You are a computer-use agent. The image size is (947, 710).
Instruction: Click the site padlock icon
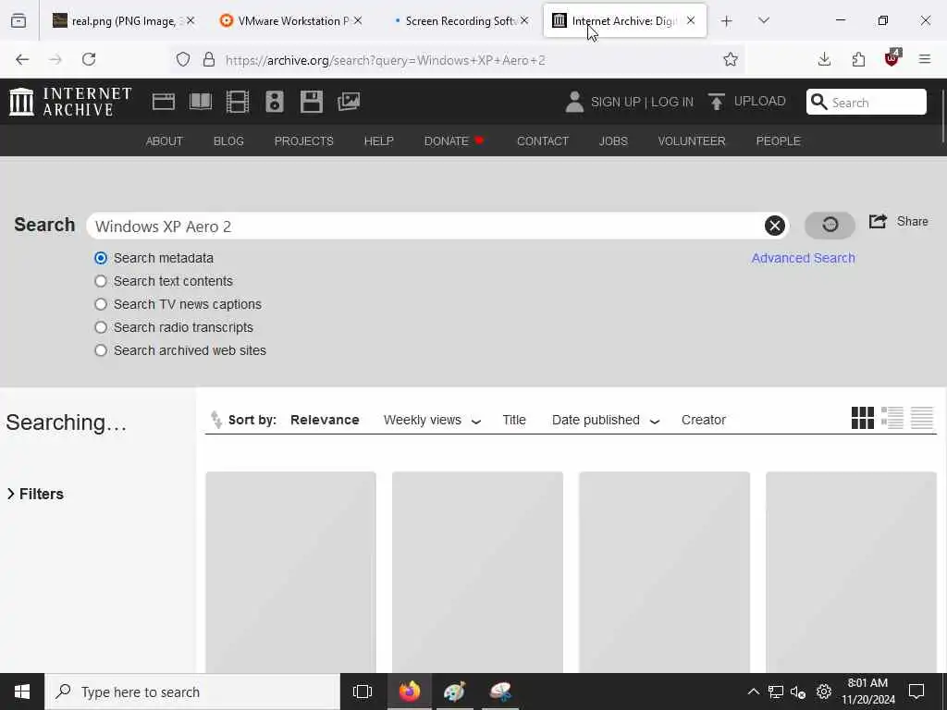[209, 59]
